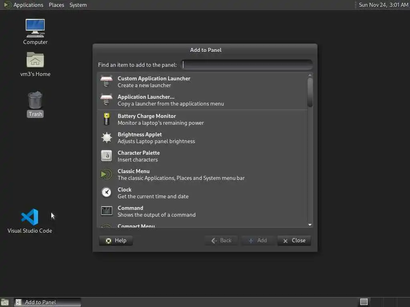
Task: Open the System menu
Action: click(x=78, y=5)
